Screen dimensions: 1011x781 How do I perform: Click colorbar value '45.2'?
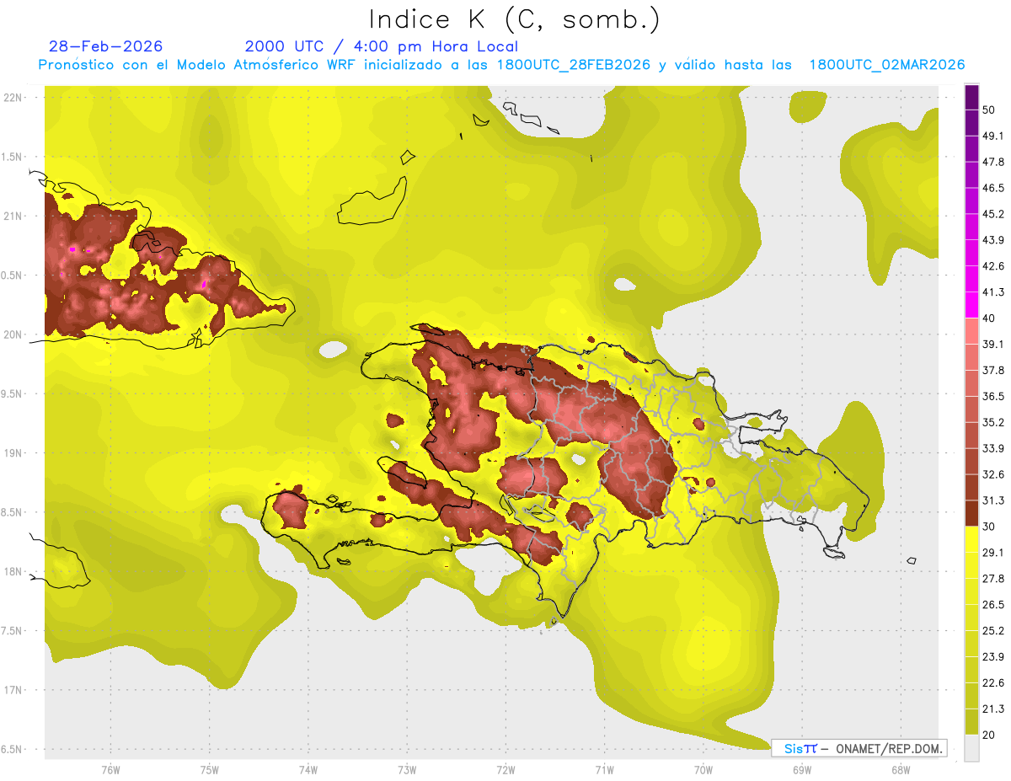993,214
